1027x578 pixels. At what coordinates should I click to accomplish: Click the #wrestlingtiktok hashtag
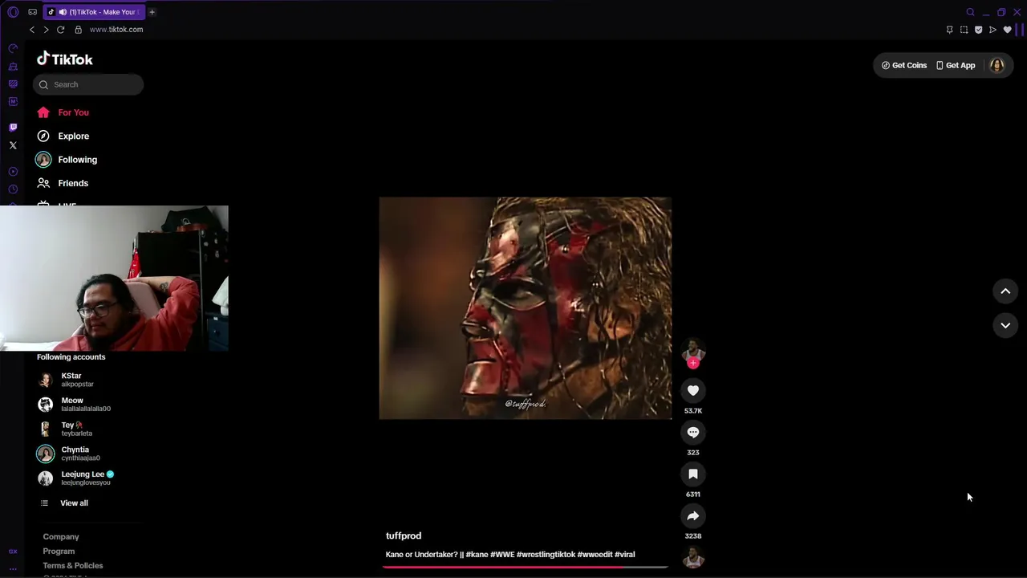546,555
